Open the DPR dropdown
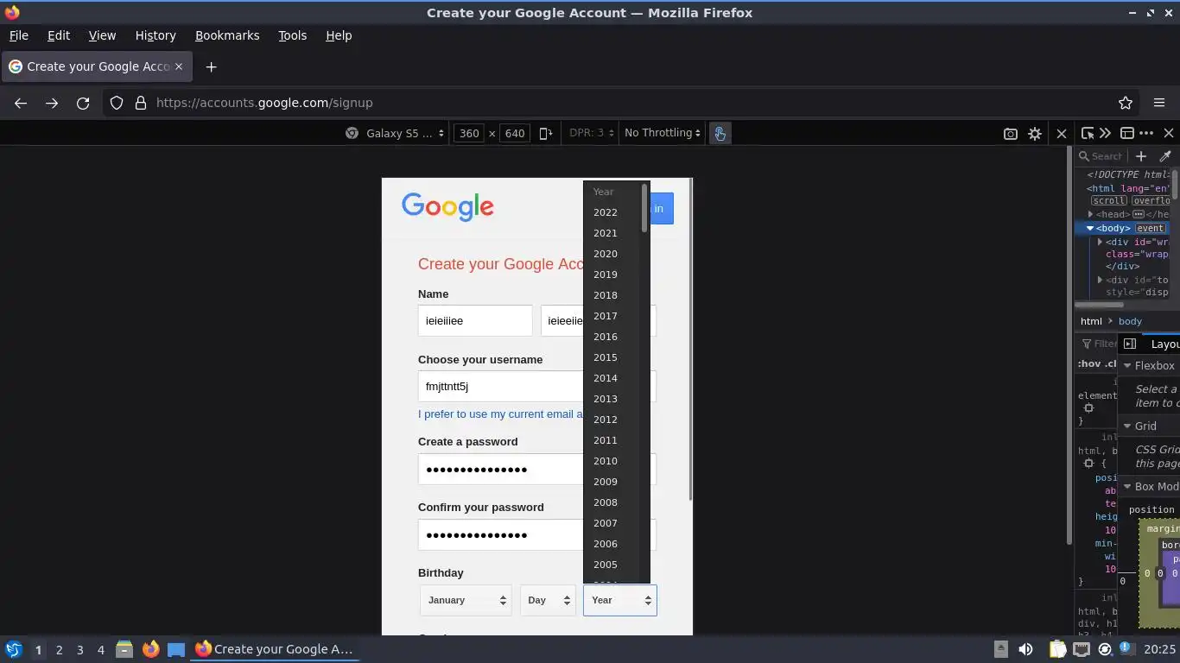 click(x=592, y=133)
